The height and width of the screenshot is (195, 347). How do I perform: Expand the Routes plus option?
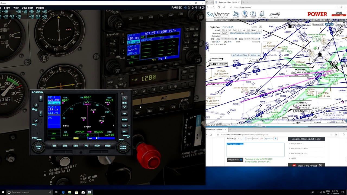tap(259, 42)
